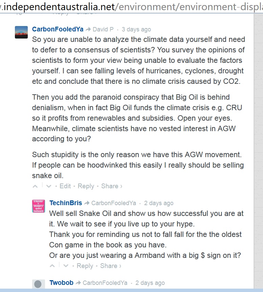This screenshot has width=263, height=292.
Task: Open Twobob's profile name link
Action: 61,283
